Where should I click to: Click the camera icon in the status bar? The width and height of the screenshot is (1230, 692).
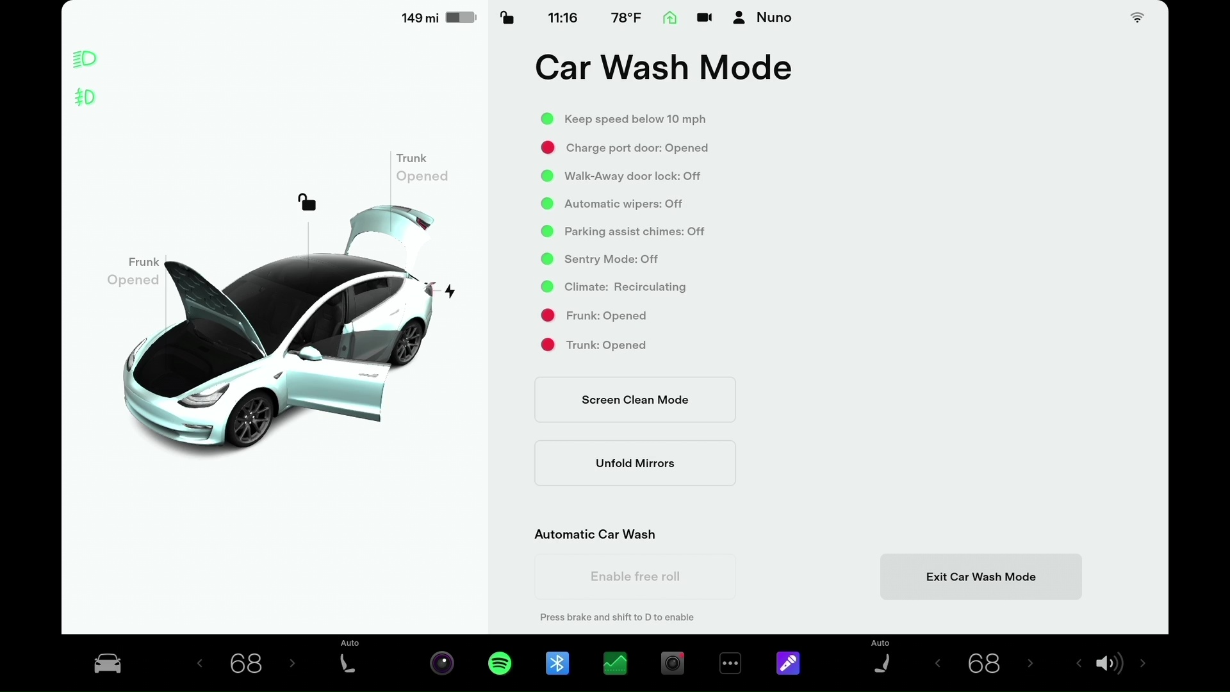coord(703,17)
